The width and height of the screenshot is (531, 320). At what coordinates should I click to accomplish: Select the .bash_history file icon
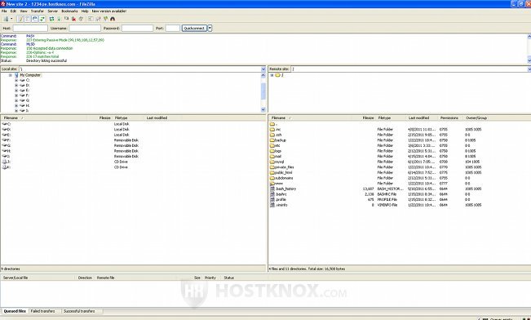(x=272, y=189)
